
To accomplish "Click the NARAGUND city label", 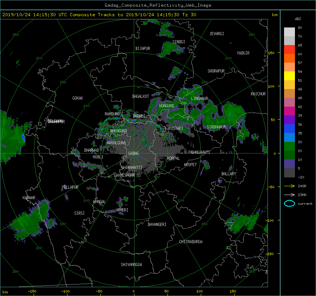I will [x=119, y=131].
